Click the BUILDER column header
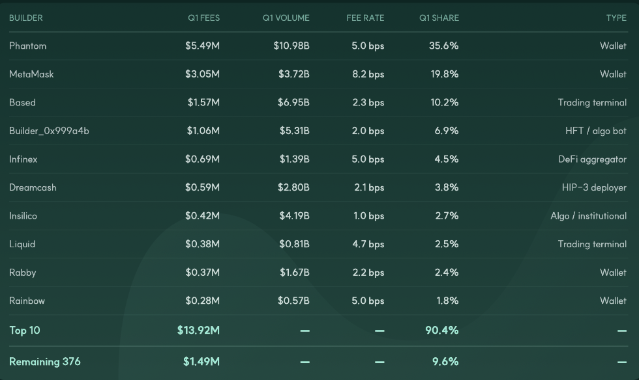Image resolution: width=639 pixels, height=380 pixels. coord(25,18)
